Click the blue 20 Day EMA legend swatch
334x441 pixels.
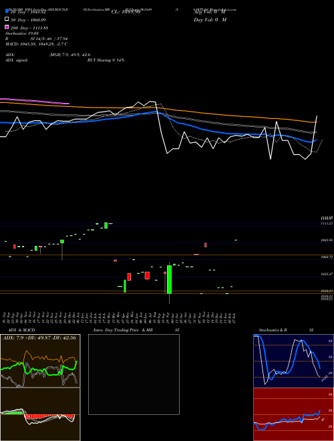coord(7,11)
